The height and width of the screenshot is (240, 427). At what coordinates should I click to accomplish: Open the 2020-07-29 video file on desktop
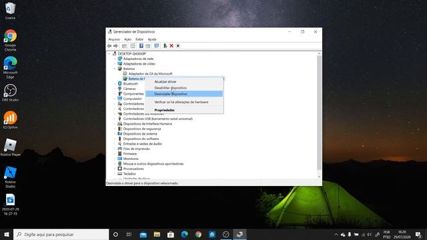coord(10,205)
